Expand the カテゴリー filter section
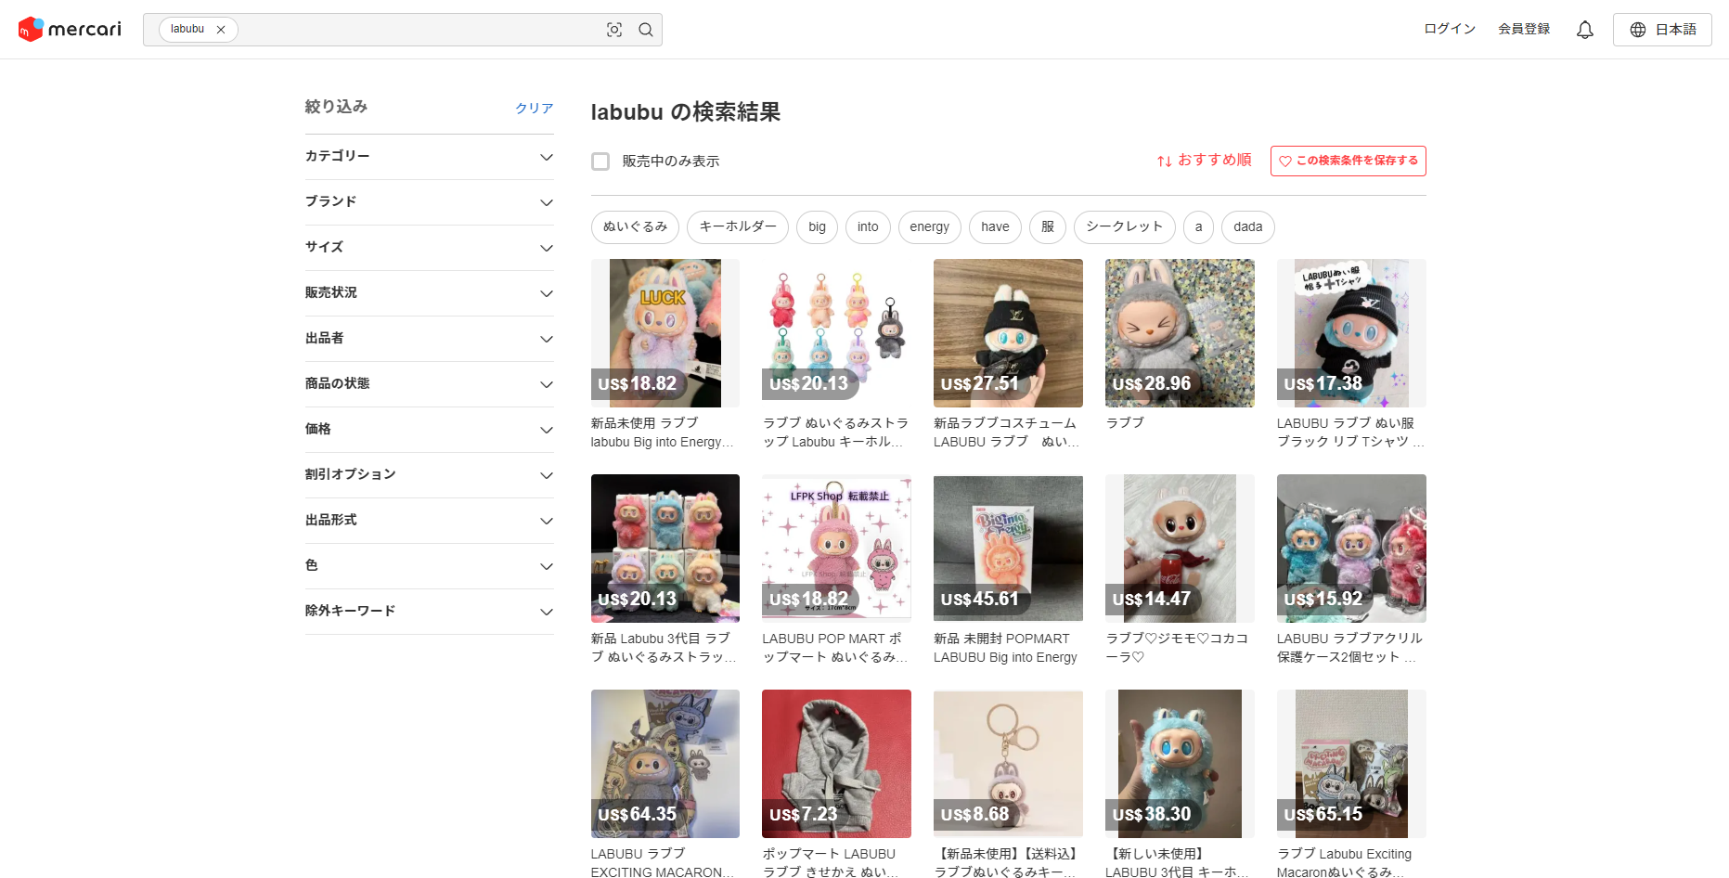 [547, 157]
